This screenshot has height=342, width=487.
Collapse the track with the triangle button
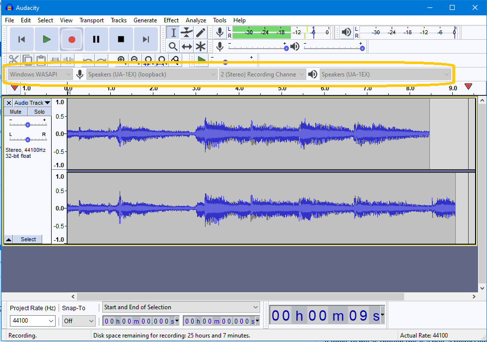9,239
